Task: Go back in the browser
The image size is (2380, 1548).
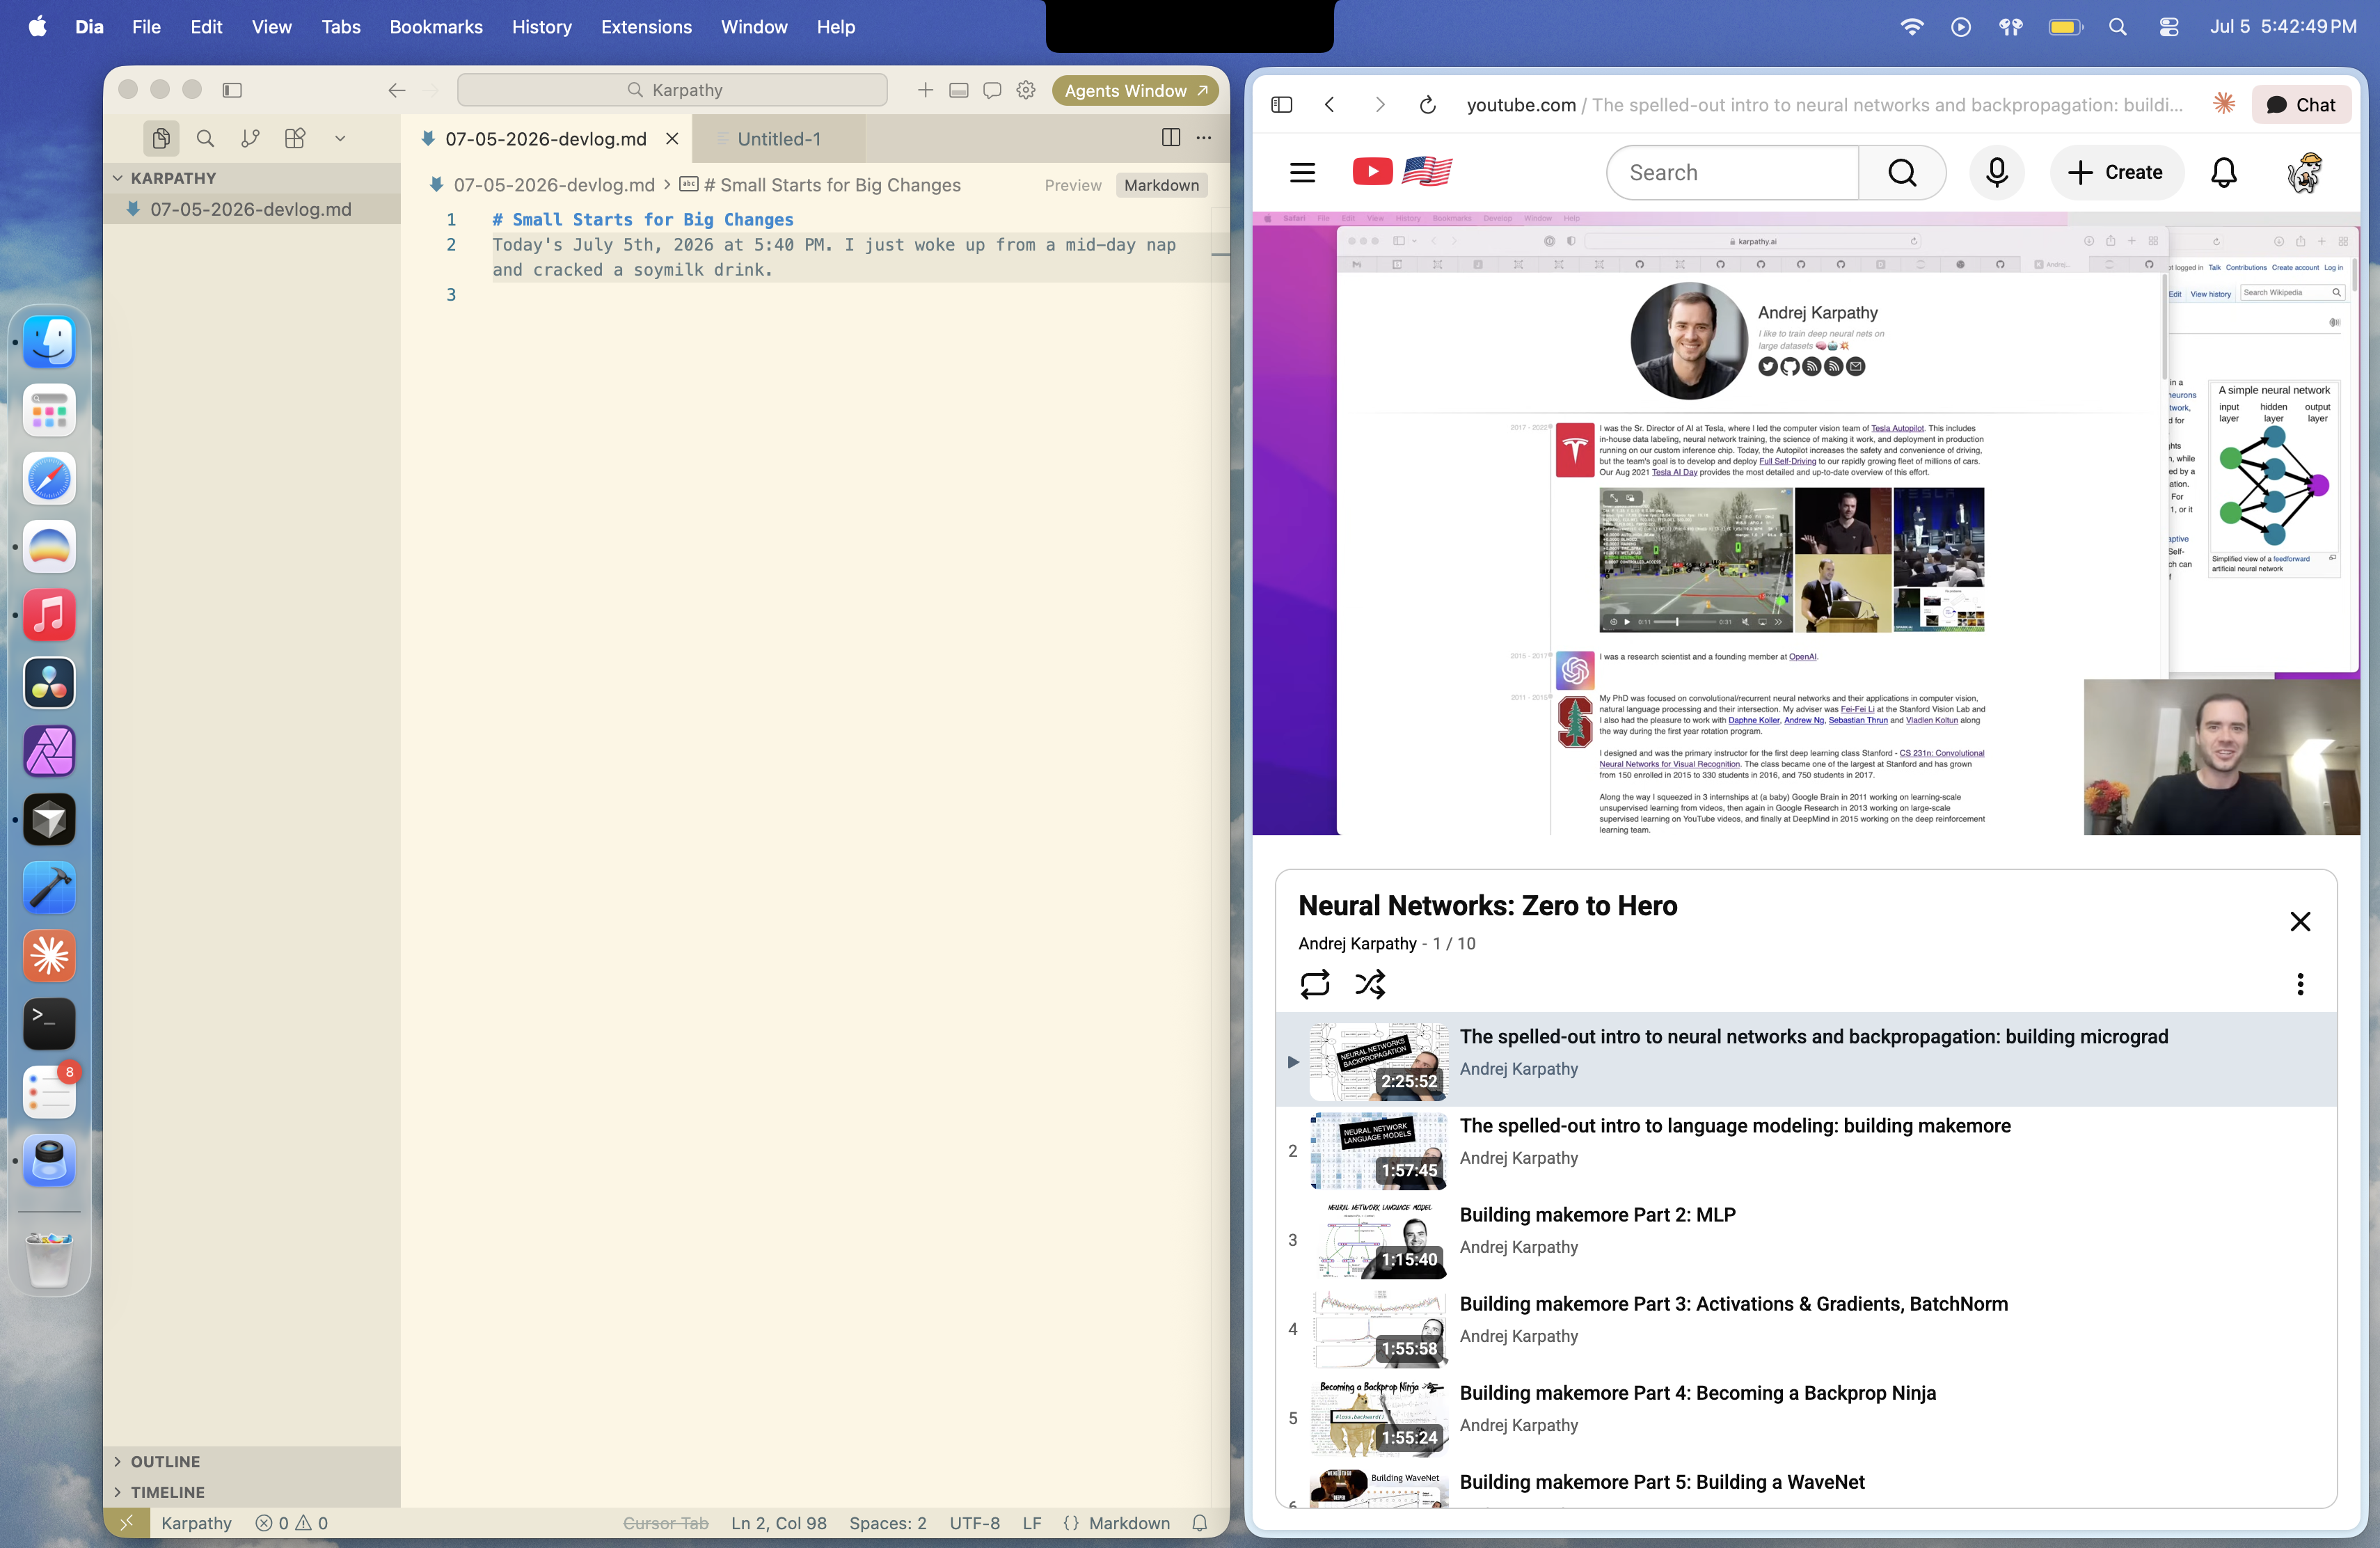Action: (x=1329, y=105)
